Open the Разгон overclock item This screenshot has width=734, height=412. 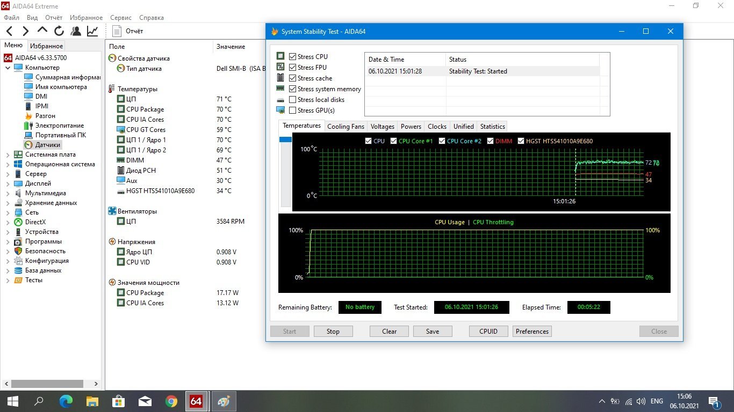pos(40,116)
